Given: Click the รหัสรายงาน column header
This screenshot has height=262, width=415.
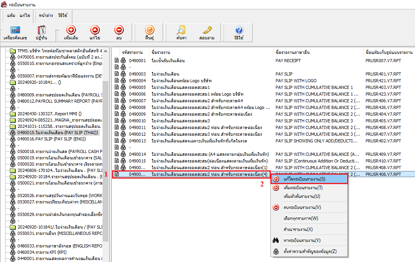Looking at the screenshot, I should point(134,52).
